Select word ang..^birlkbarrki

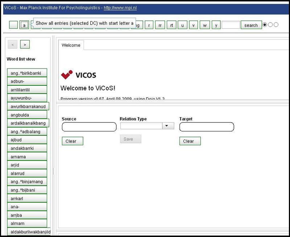(x=27, y=73)
